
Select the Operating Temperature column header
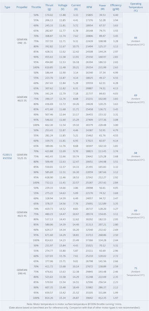coord(135,7)
